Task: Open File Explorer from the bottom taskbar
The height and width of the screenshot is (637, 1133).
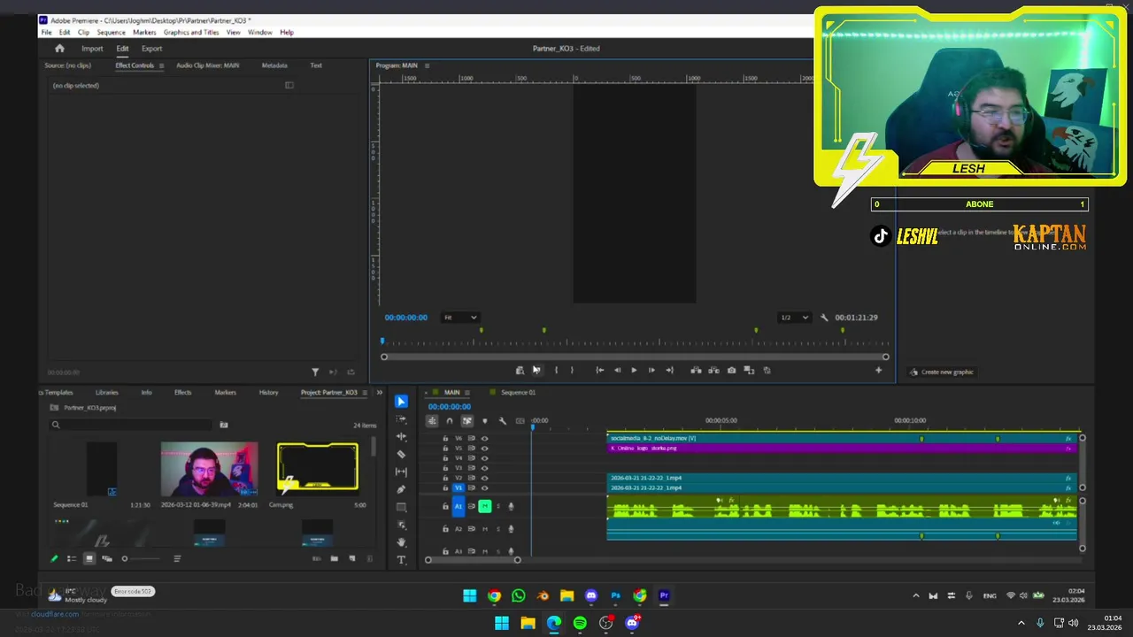Action: click(528, 623)
